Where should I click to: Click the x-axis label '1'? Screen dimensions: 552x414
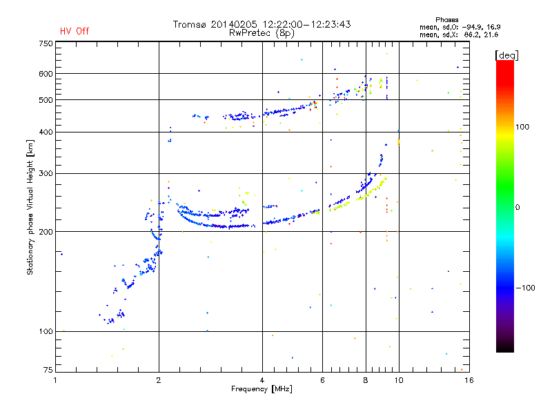point(55,380)
